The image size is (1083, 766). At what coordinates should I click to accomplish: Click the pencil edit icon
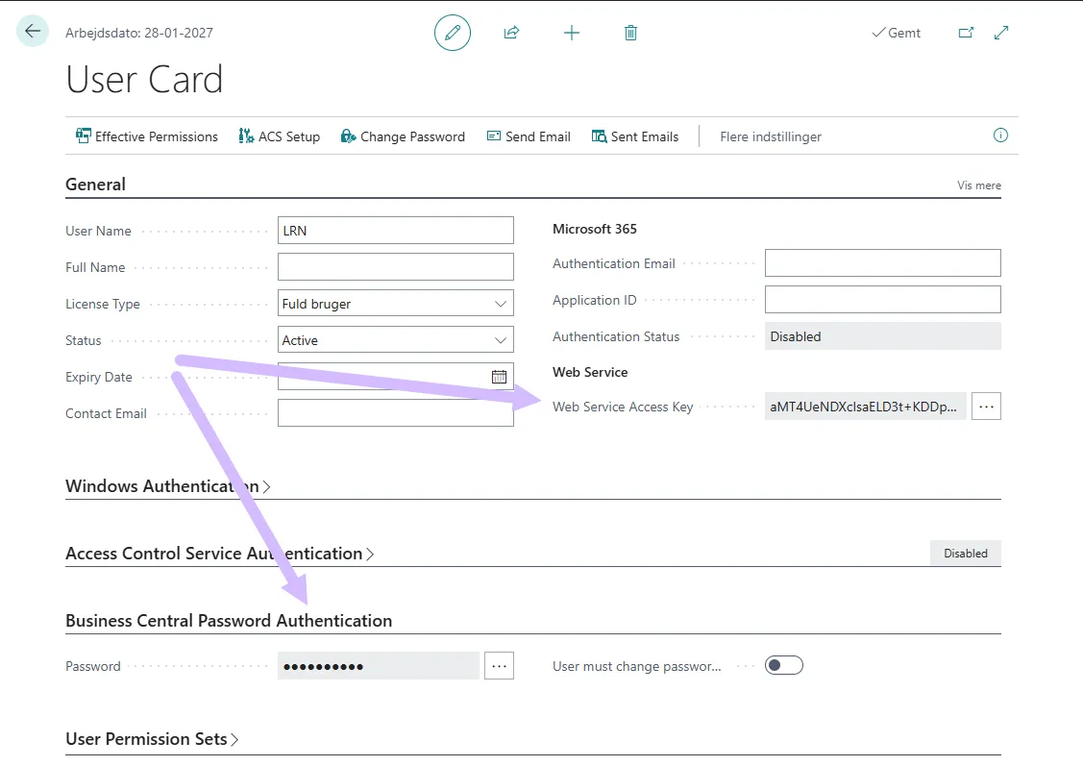(453, 33)
